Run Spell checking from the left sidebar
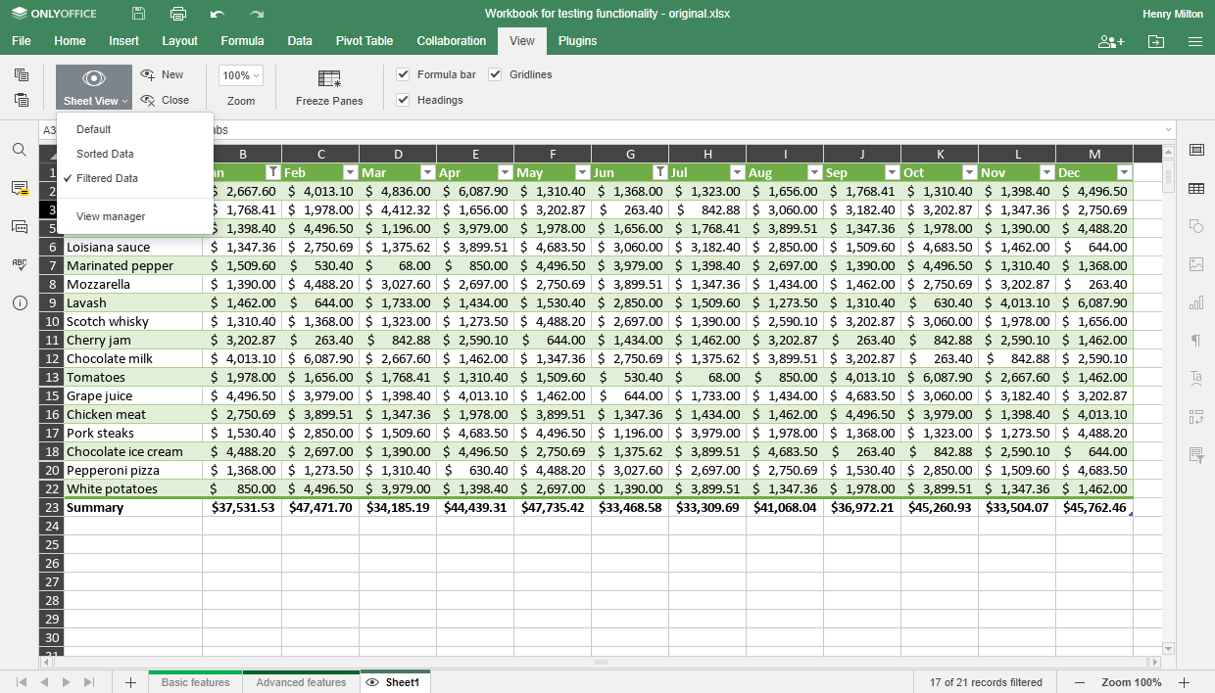 (22, 262)
